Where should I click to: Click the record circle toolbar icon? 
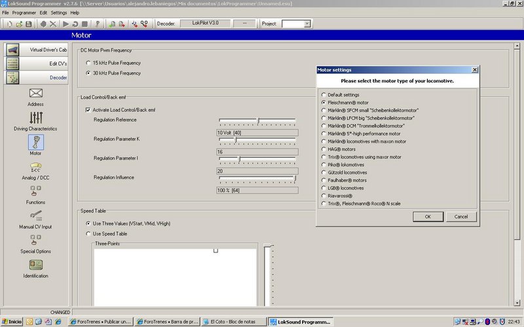click(43, 24)
